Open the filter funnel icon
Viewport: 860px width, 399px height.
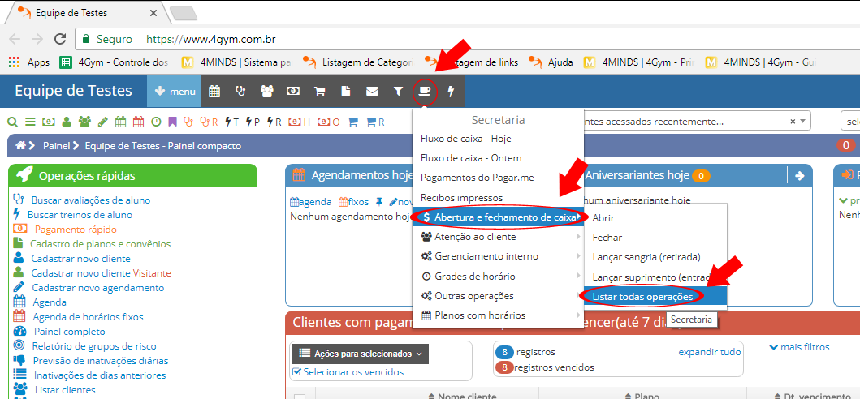(398, 92)
